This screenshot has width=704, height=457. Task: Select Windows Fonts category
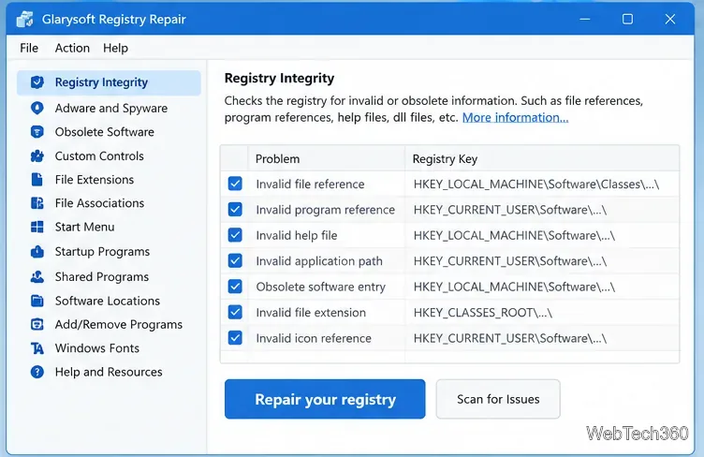pos(97,348)
